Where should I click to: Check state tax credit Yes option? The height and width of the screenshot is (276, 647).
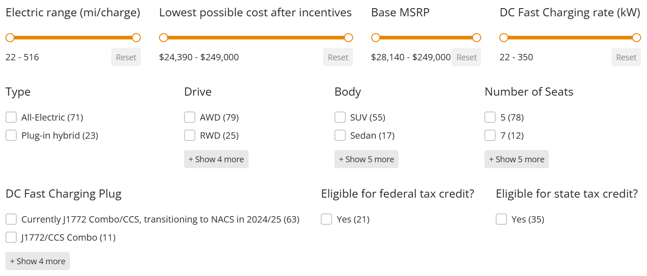coord(502,219)
